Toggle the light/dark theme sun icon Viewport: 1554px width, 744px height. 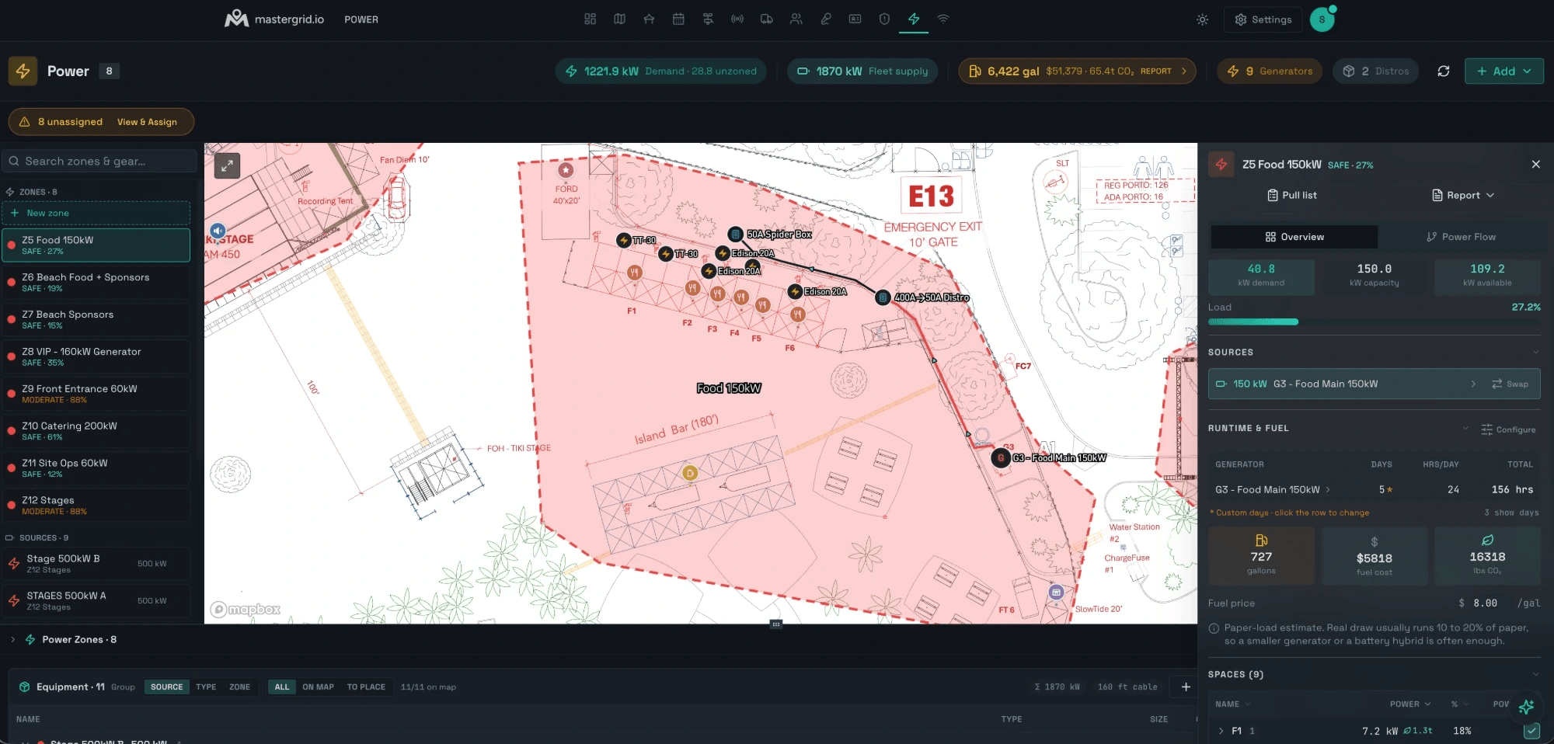(1202, 19)
